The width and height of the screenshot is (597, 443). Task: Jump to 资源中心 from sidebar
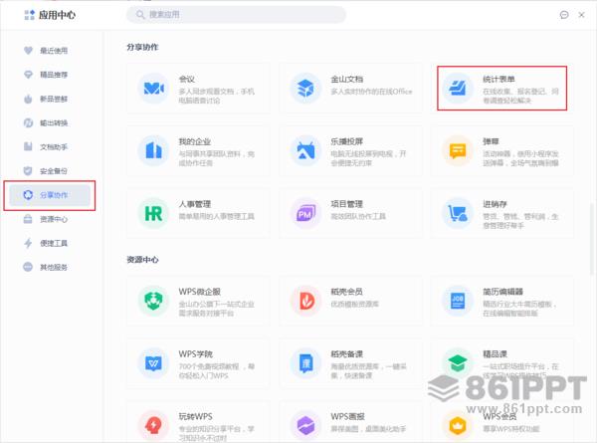point(50,219)
